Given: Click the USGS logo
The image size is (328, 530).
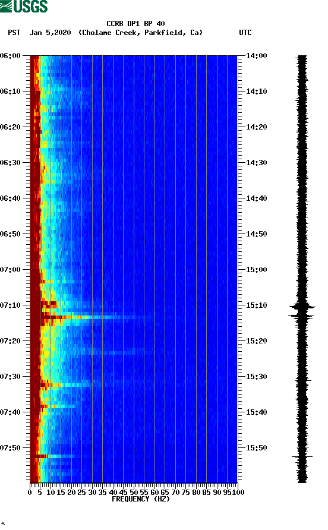Looking at the screenshot, I should pyautogui.click(x=24, y=6).
